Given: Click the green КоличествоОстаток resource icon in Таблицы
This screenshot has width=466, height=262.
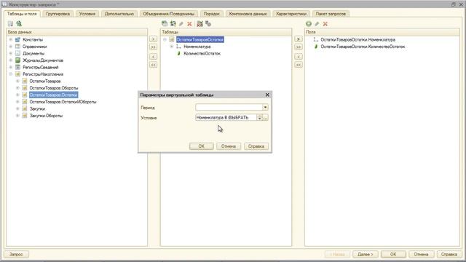Looking at the screenshot, I should [x=178, y=53].
